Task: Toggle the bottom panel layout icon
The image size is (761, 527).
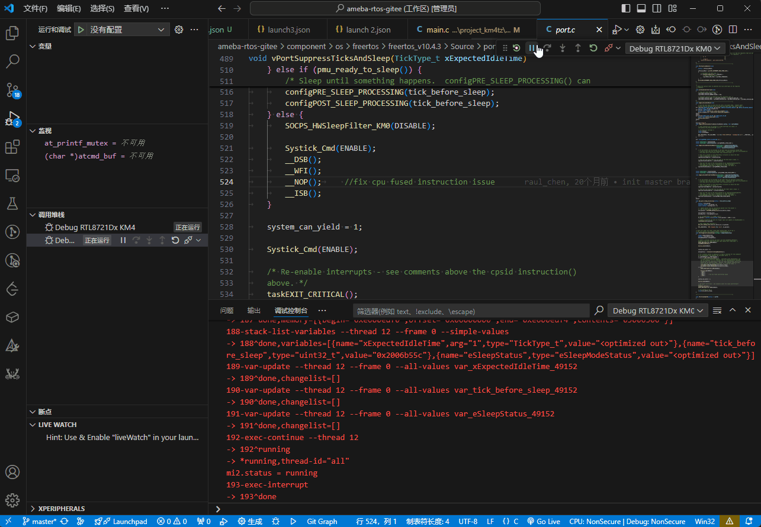Action: pyautogui.click(x=641, y=9)
